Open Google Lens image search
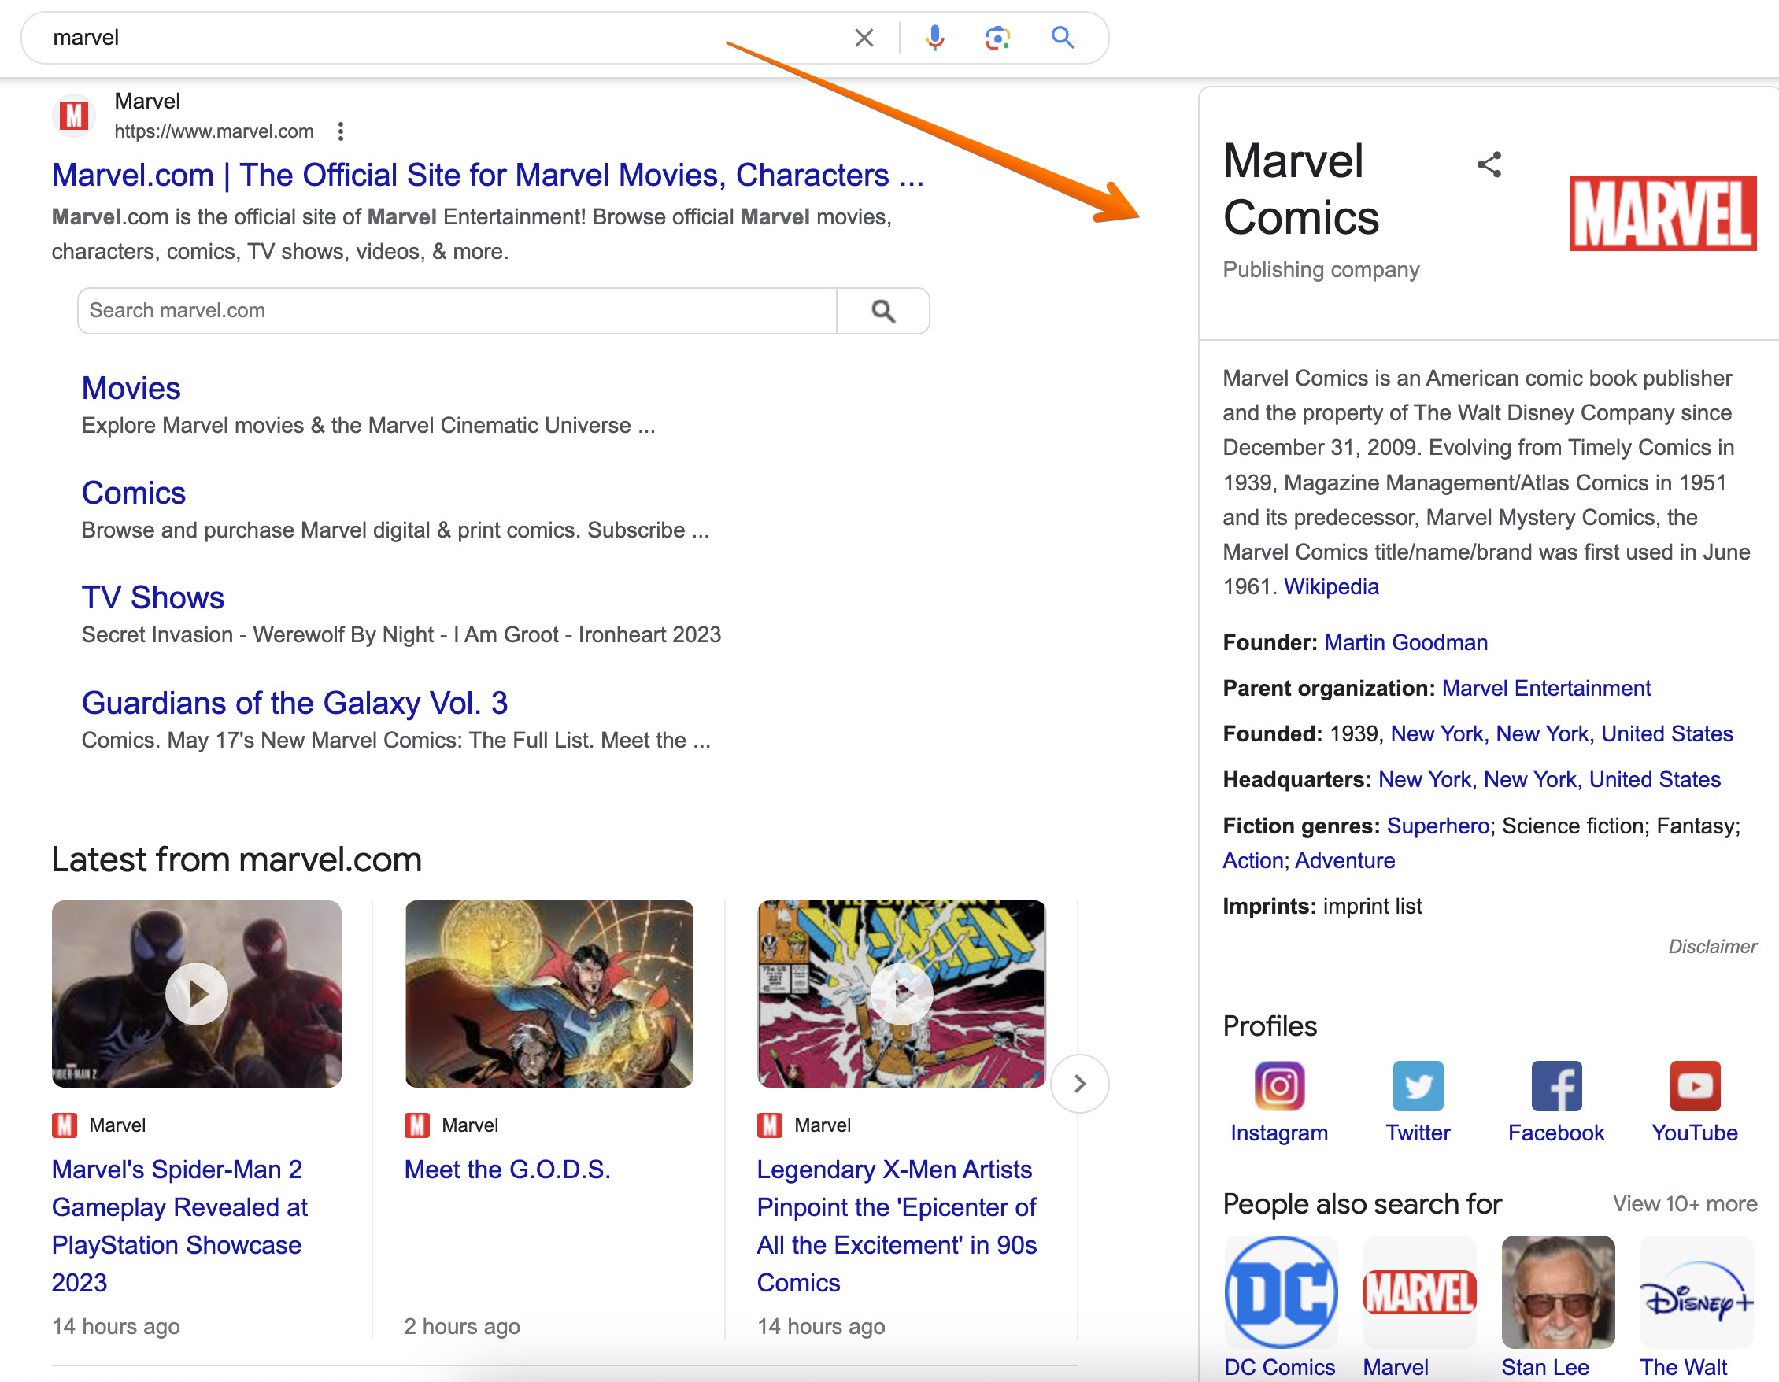Screen dimensions: 1779x1382 (998, 37)
